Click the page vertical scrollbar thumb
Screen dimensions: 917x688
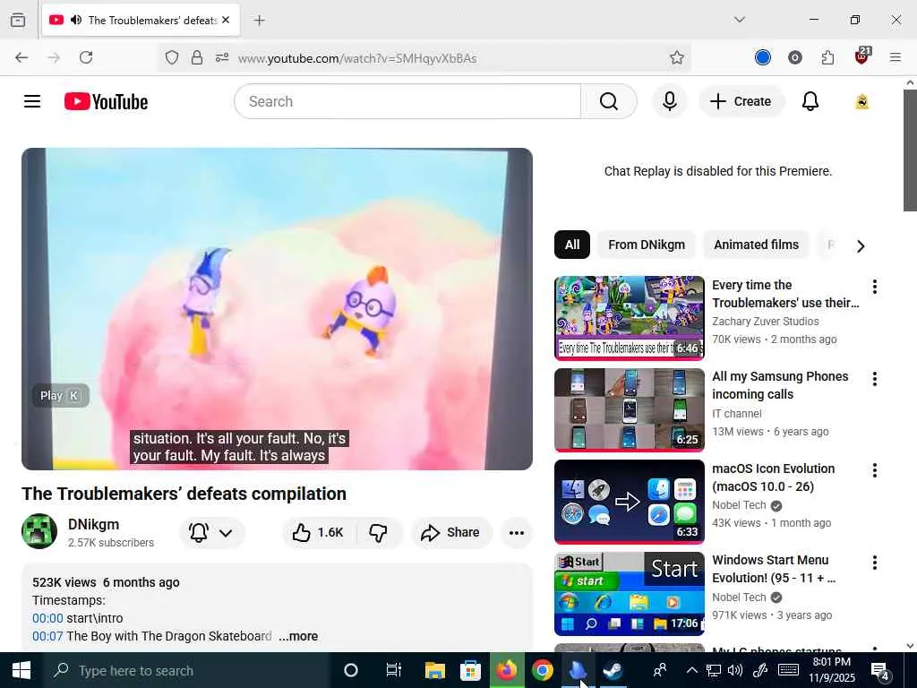click(x=910, y=150)
